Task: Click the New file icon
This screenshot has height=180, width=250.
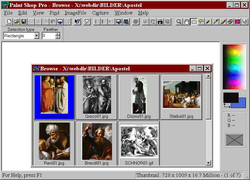Action: point(9,22)
